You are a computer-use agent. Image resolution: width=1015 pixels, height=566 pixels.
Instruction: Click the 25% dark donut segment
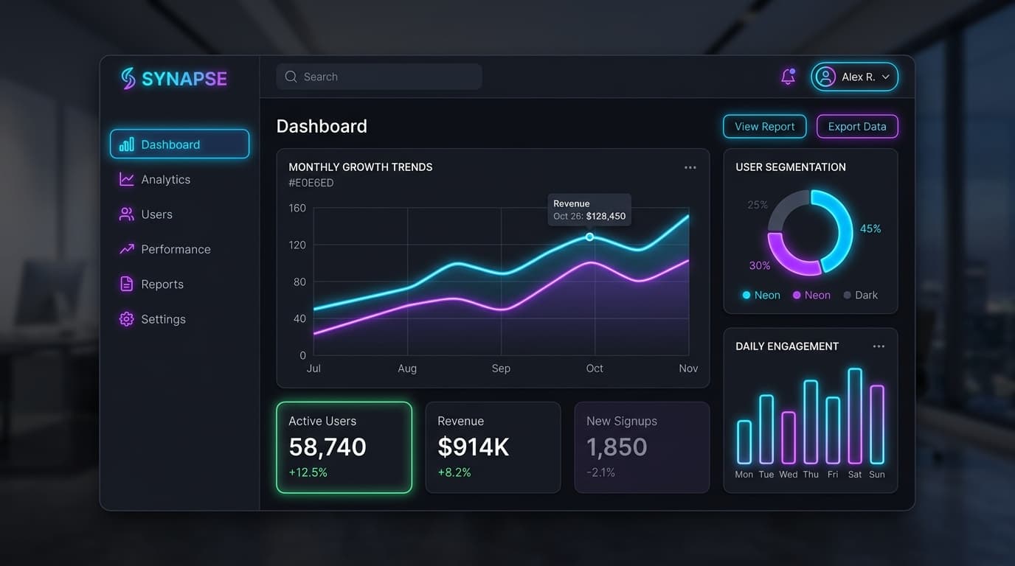pyautogui.click(x=783, y=205)
